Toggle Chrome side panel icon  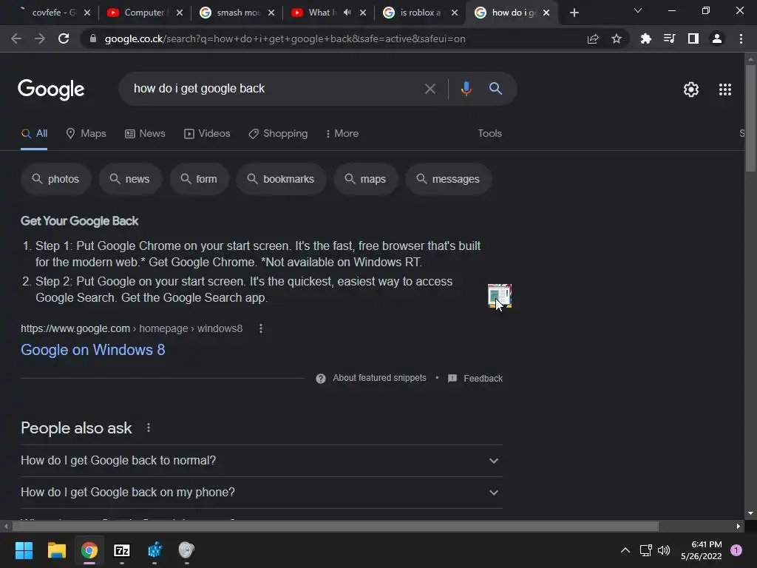click(693, 38)
